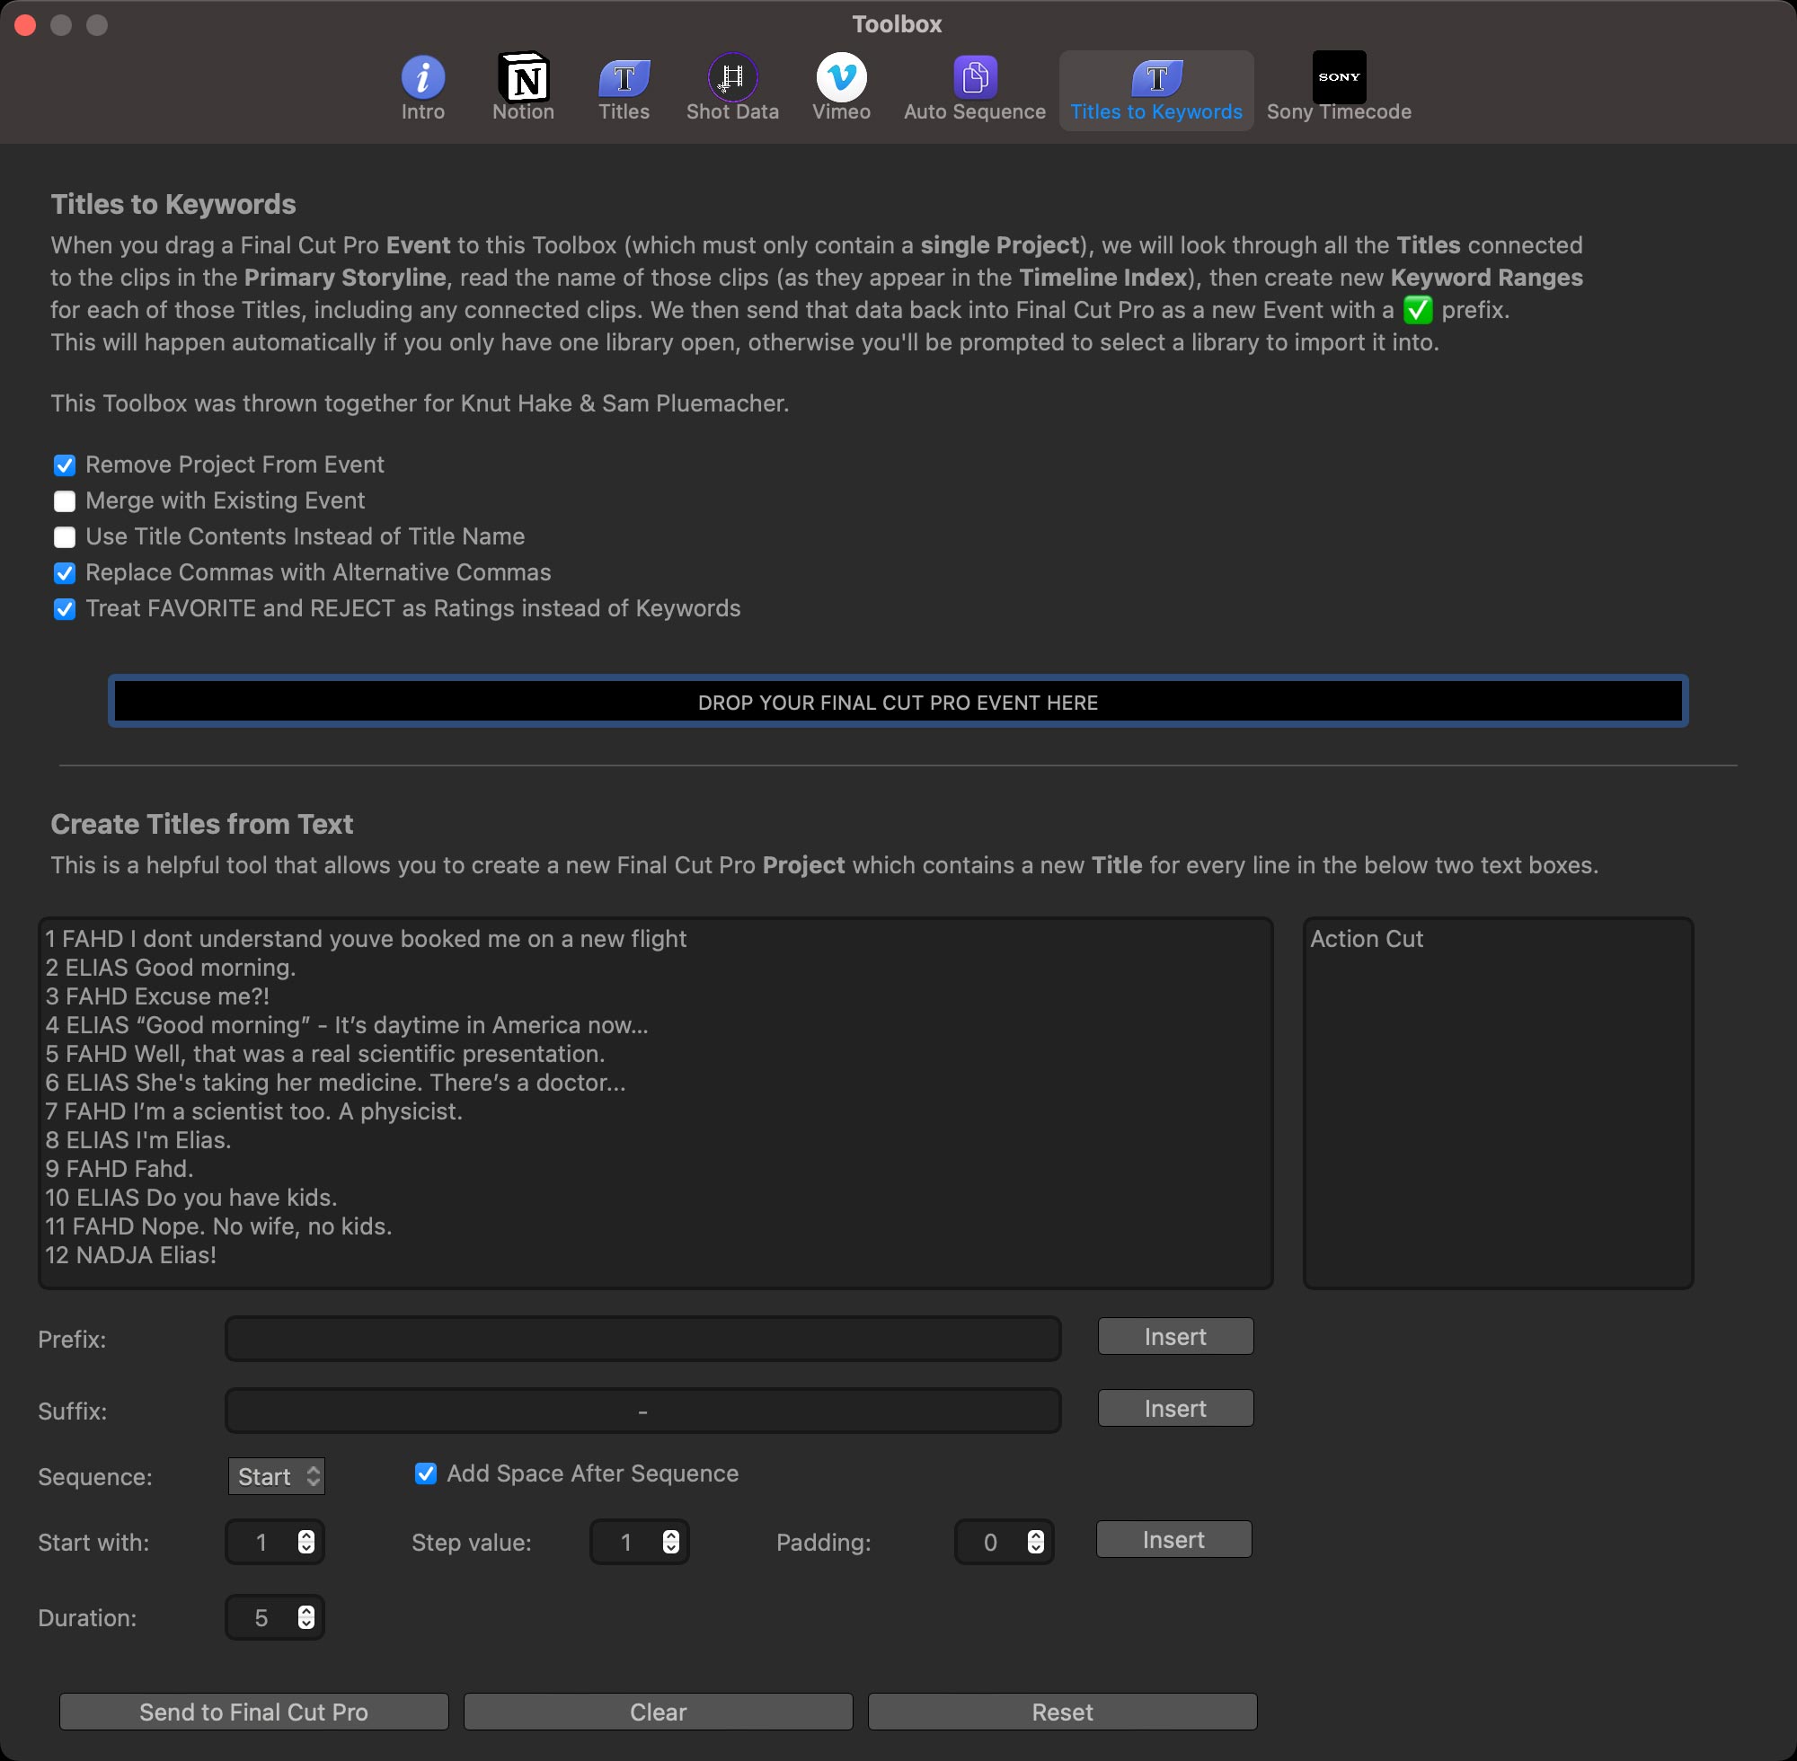Enable Use Title Contents Instead of Title Name
This screenshot has width=1797, height=1761.
tap(65, 537)
